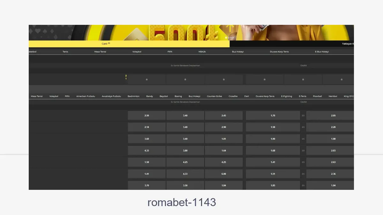Select the NBA2k sport tab
383x215 pixels.
[x=202, y=52]
